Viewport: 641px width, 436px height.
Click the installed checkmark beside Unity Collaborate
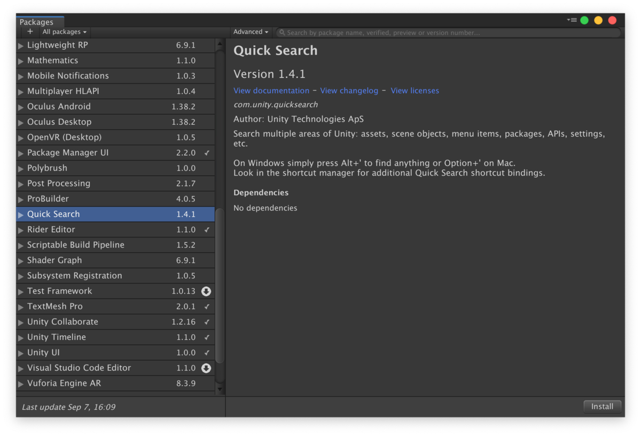click(x=207, y=322)
